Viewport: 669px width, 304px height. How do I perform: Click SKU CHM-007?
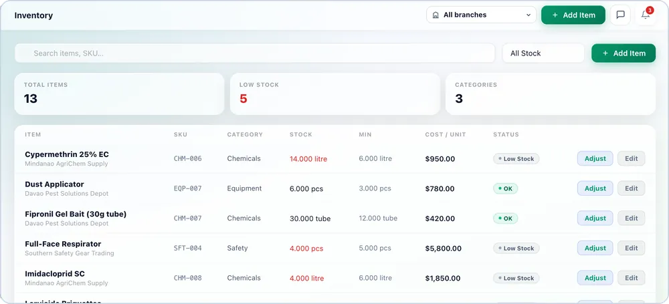[188, 218]
